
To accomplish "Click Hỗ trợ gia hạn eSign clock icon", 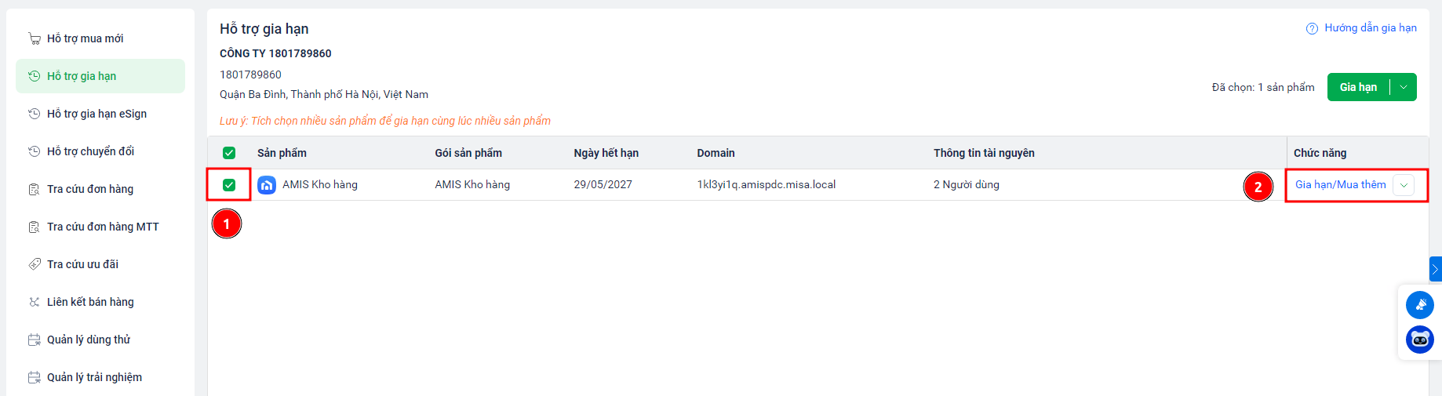I will pos(35,114).
